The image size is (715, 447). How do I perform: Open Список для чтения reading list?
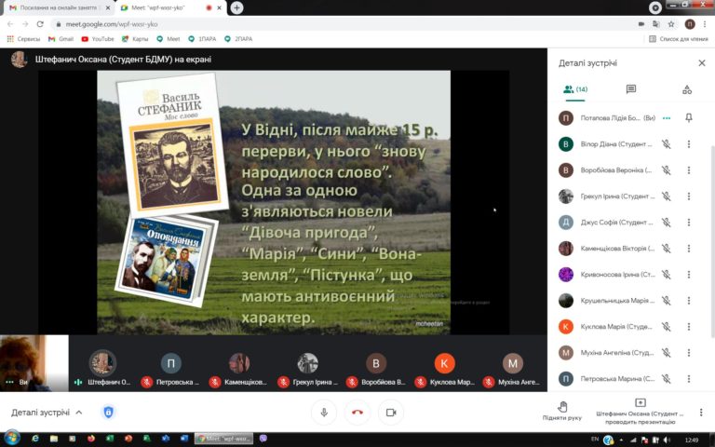(x=679, y=39)
